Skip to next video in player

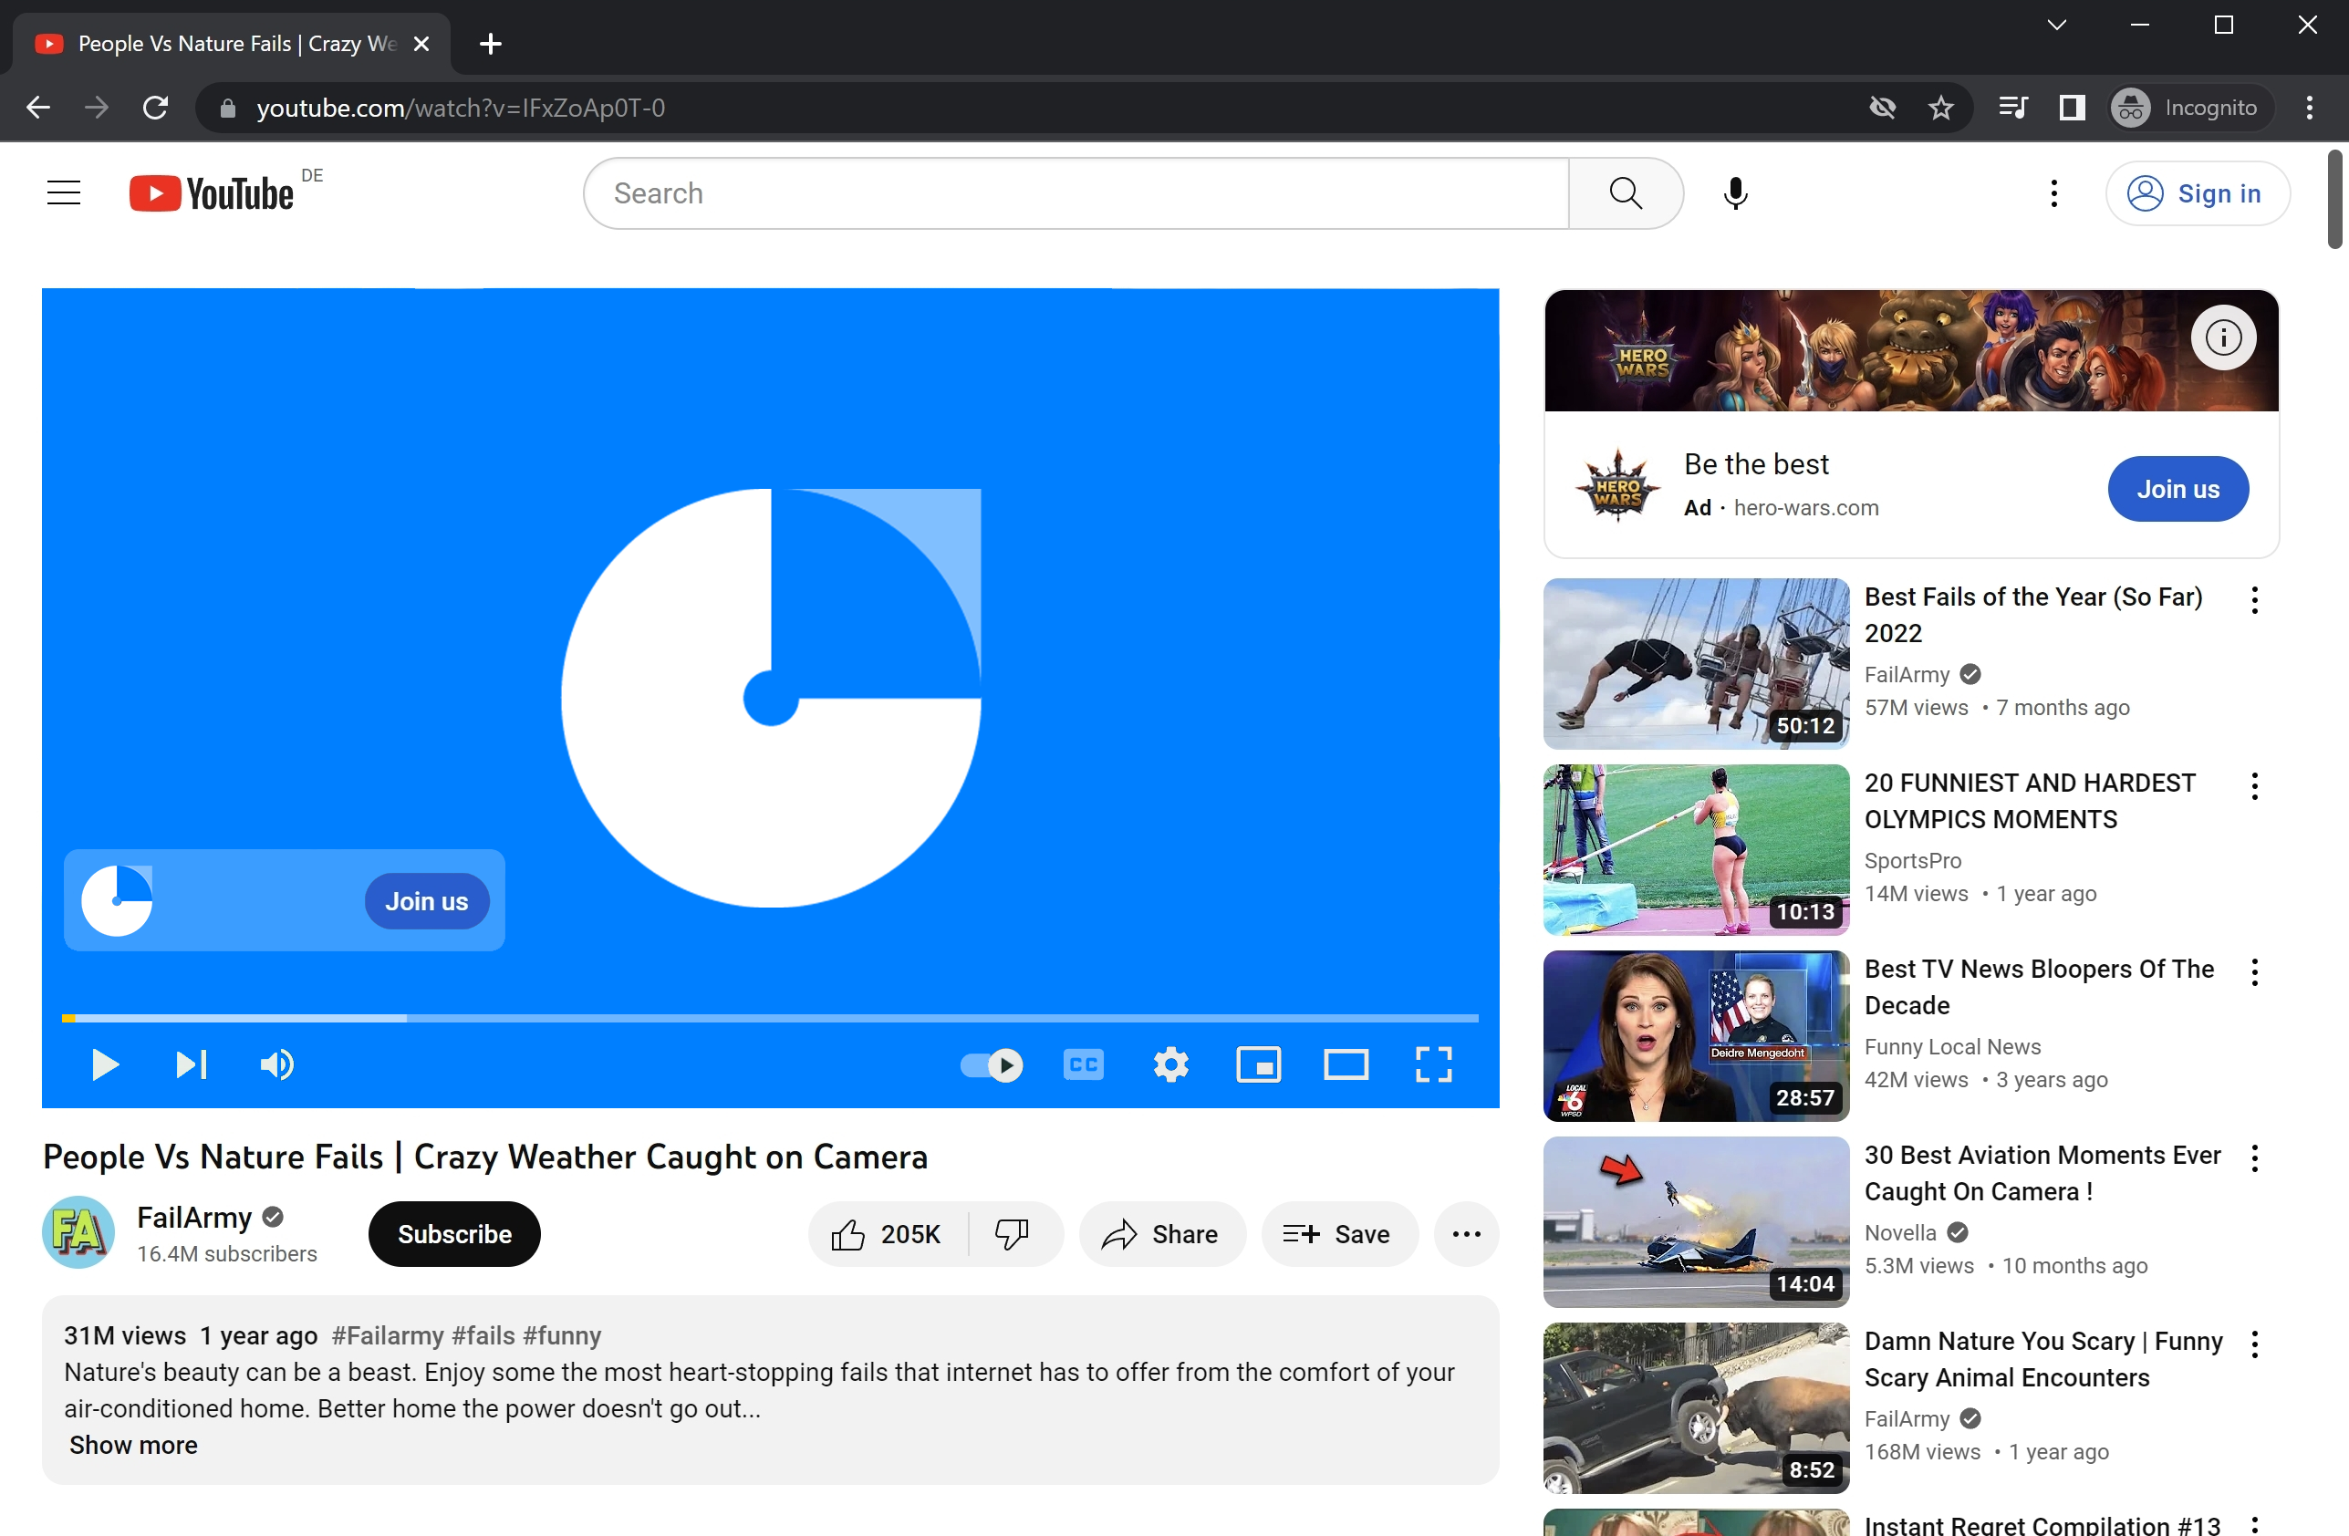(191, 1065)
